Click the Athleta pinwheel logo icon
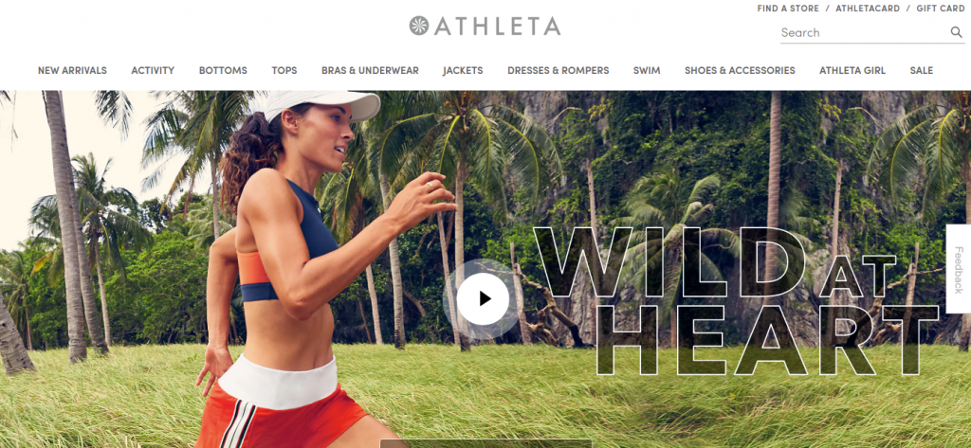Screen dimensions: 971x448 (x=418, y=26)
